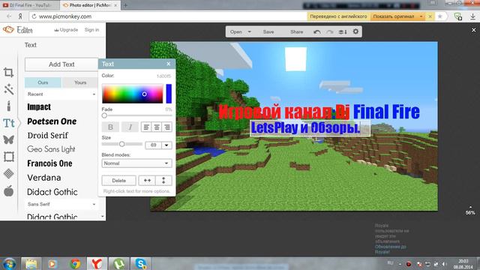
Task: Open the Textures tool
Action: click(x=8, y=173)
